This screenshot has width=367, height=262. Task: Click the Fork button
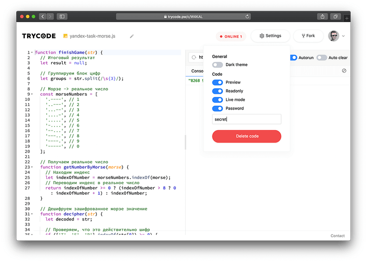click(308, 36)
